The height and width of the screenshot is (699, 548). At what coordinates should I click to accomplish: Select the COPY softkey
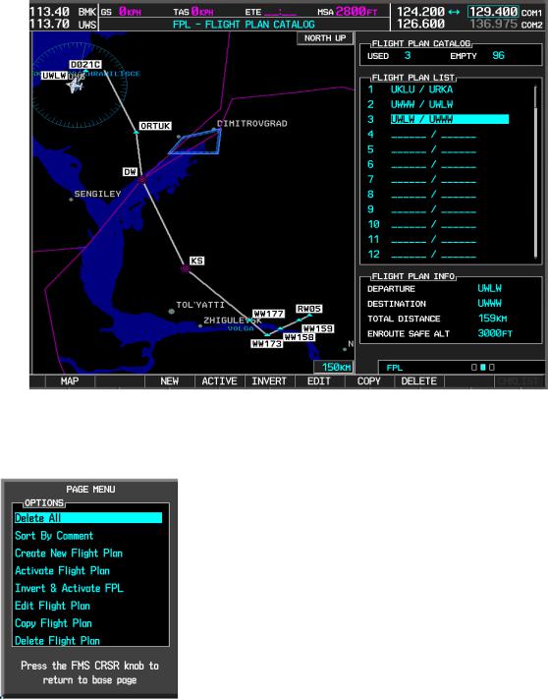tap(369, 381)
